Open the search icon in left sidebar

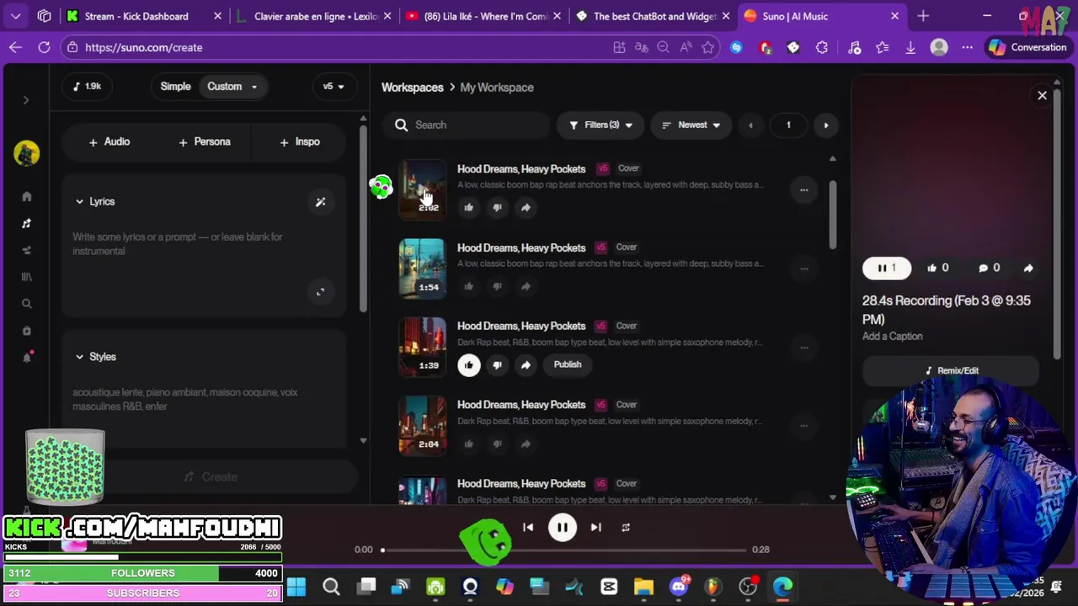pyautogui.click(x=26, y=304)
